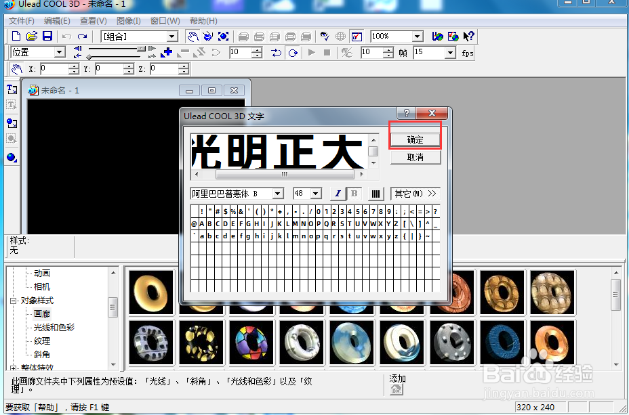This screenshot has height=415, width=629.
Task: Click the Play animation triangle button
Action: click(311, 53)
